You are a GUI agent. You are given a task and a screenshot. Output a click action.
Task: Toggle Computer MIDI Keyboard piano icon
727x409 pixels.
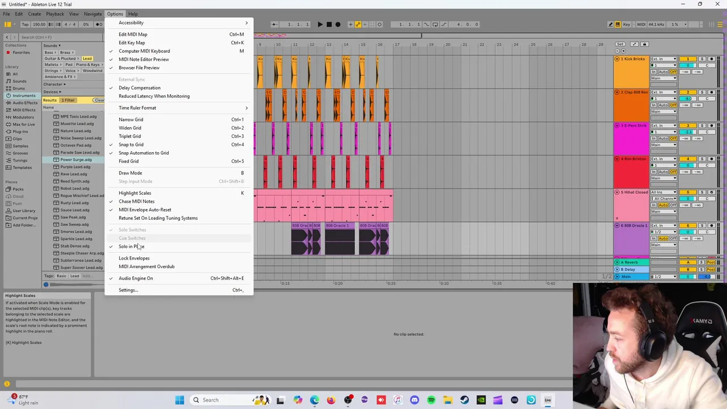pyautogui.click(x=618, y=24)
